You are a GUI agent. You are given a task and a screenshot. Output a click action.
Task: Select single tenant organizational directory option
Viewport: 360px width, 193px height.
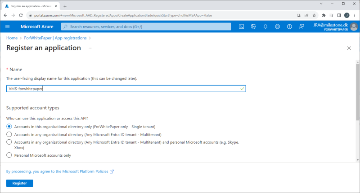[9, 127]
